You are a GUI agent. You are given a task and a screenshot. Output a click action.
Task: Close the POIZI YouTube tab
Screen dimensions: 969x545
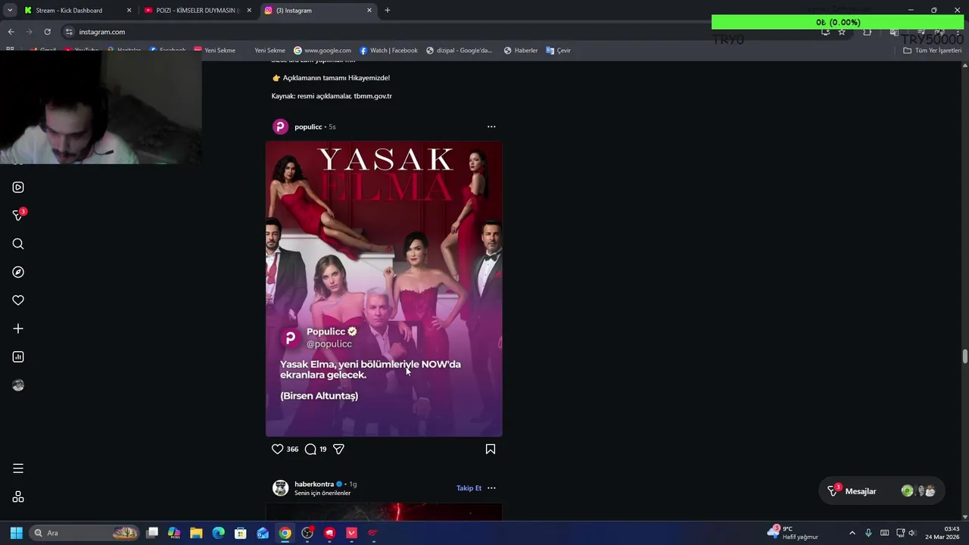click(249, 11)
